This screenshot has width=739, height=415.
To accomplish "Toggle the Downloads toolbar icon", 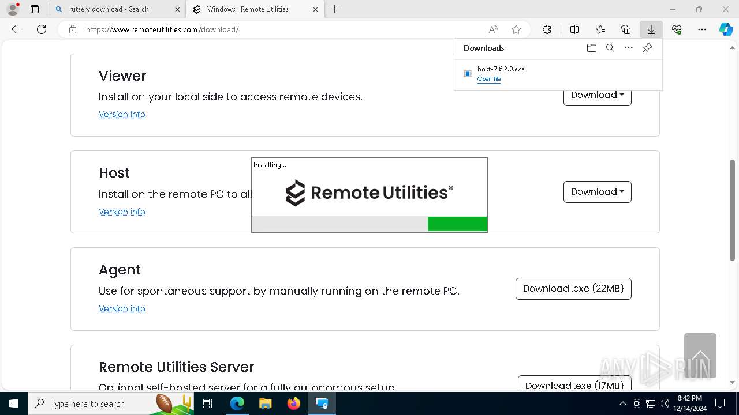I will click(x=651, y=29).
